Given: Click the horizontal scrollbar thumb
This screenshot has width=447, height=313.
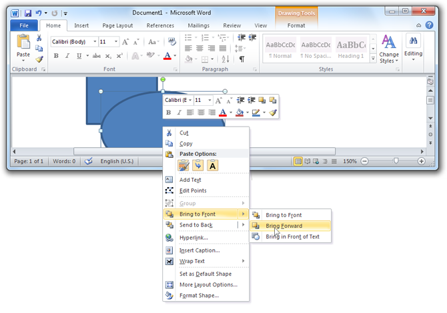Looking at the screenshot, I should click(x=204, y=151).
